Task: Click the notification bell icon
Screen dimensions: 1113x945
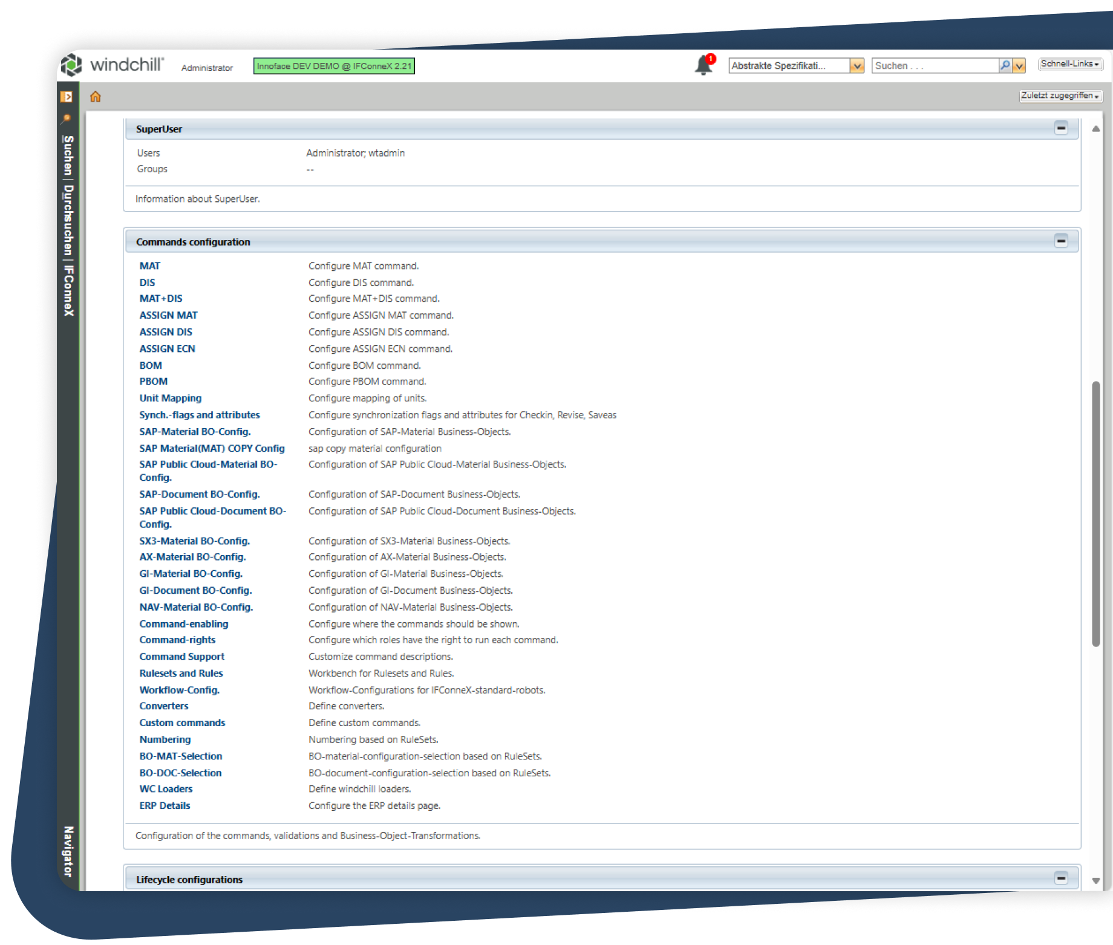Action: tap(703, 65)
